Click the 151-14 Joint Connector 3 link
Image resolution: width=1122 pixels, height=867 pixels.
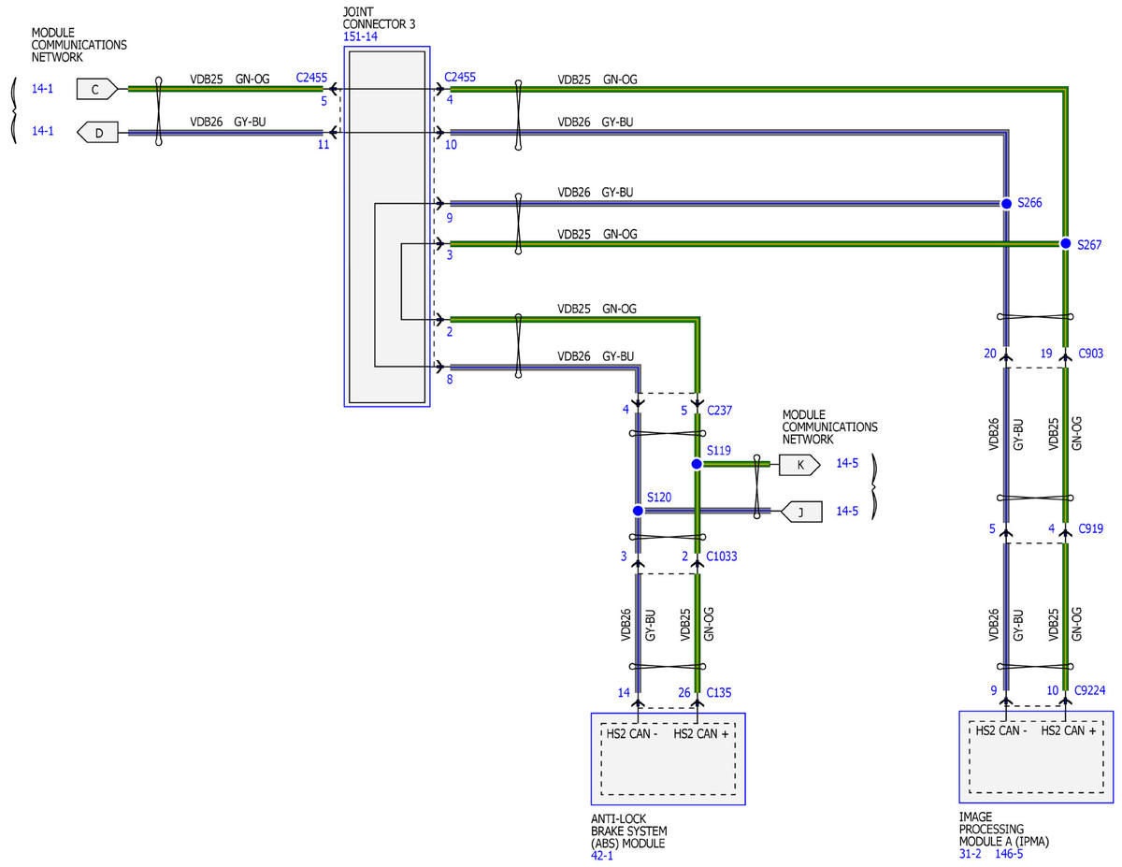click(361, 36)
